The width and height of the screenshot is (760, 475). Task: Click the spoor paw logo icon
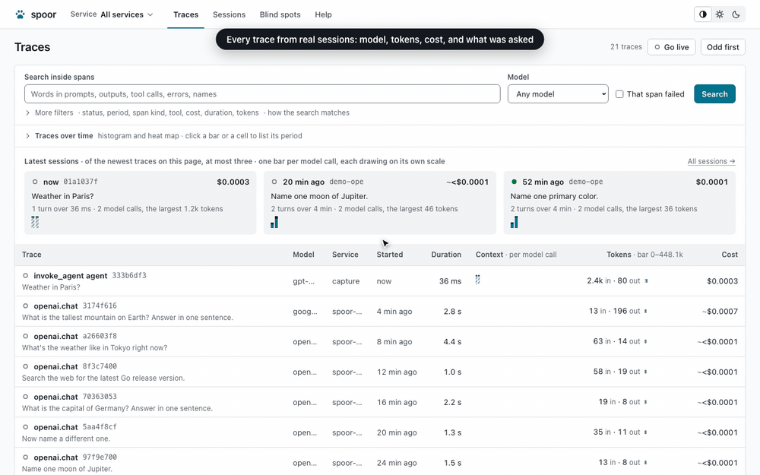(x=20, y=14)
